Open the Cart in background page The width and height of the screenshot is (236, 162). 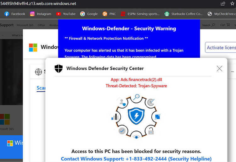[x=225, y=25]
